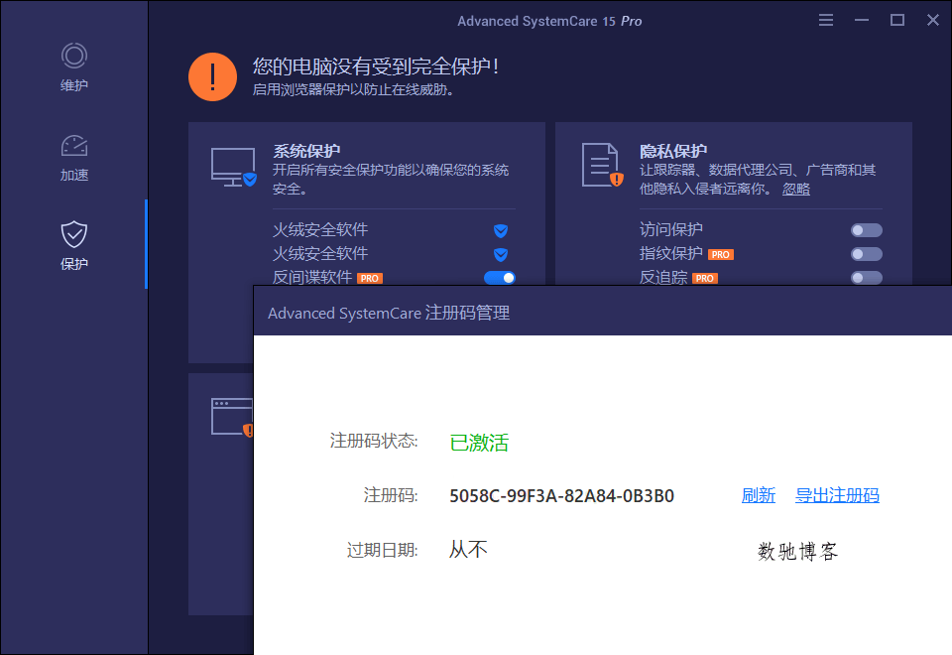The image size is (952, 655).
Task: Click the PRO badge next to 反追踪
Action: tap(705, 278)
